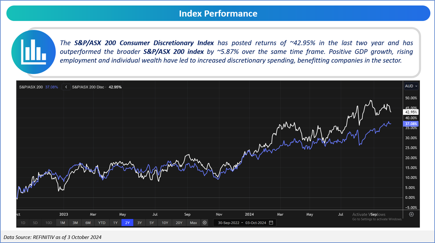Click the blue 37.08% axis price tag

tap(411, 124)
